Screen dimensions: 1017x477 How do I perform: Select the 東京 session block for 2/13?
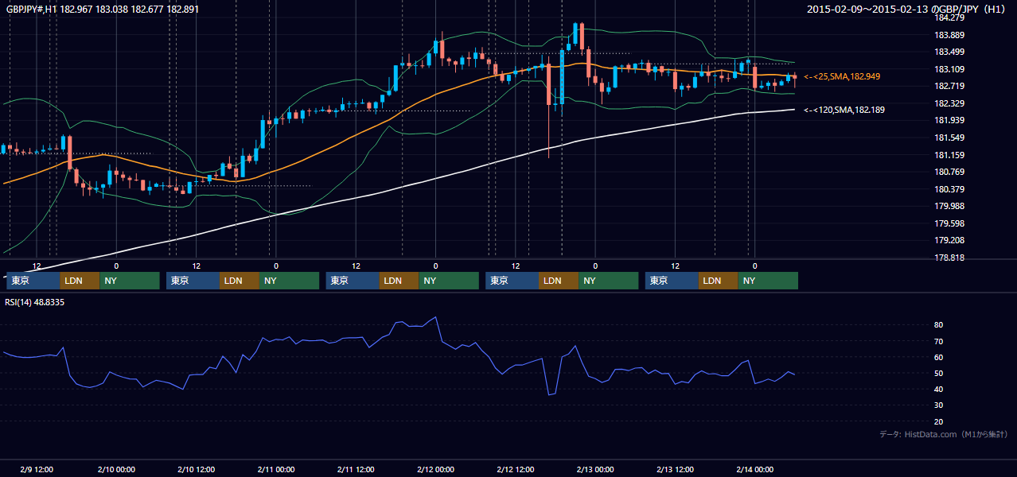(x=672, y=281)
